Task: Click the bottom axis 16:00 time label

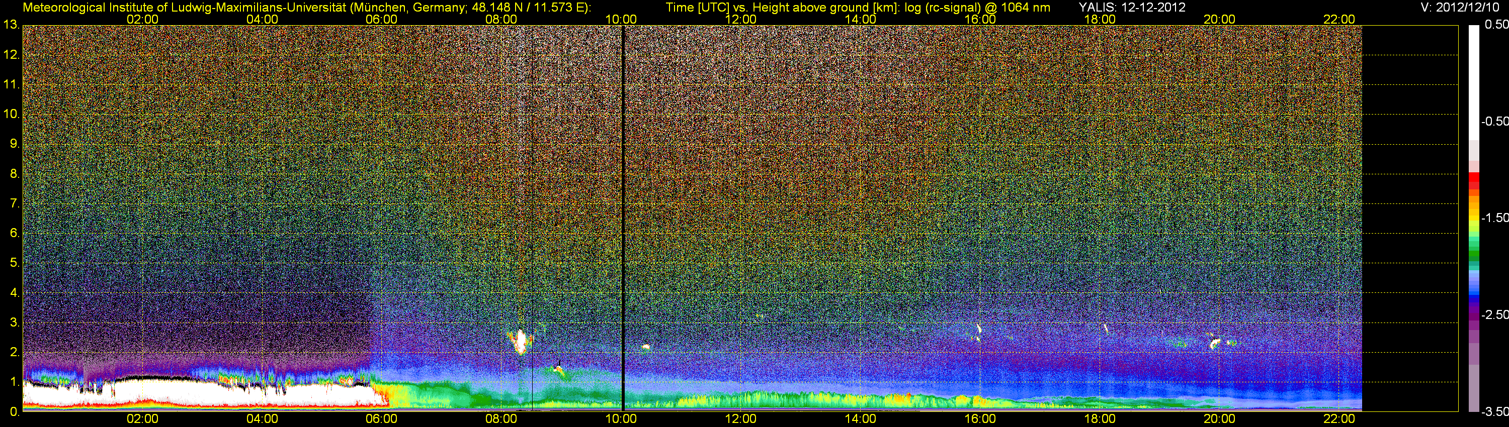Action: pos(980,419)
